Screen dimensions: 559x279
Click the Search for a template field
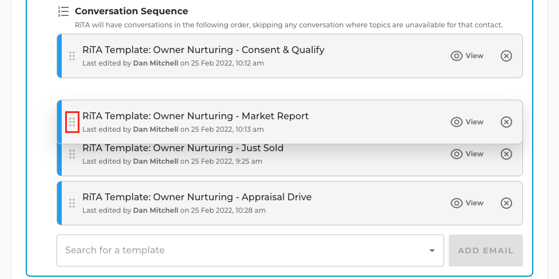point(250,250)
